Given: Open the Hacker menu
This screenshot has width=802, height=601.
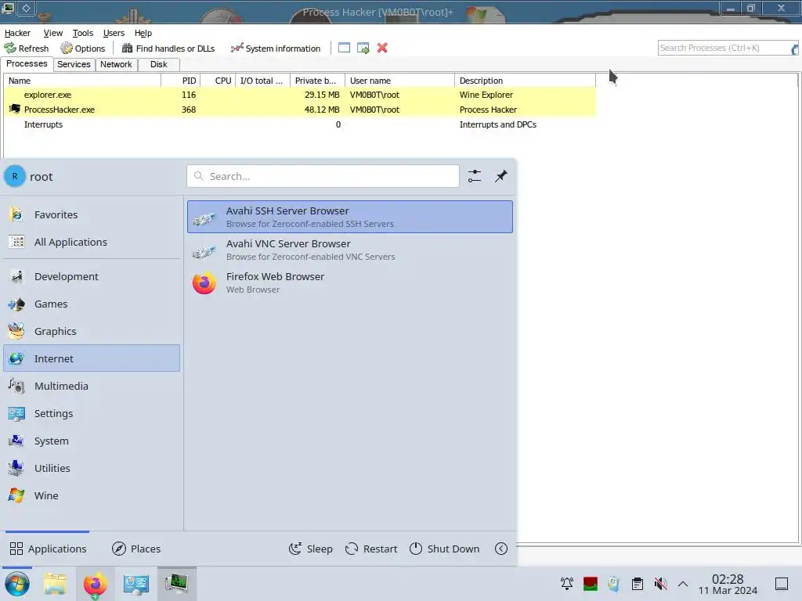Looking at the screenshot, I should [17, 33].
